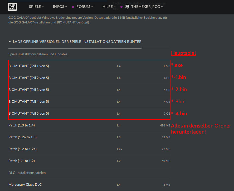Screen dimensions: 234x191
Task: Click the 3 GB size of Teil 5
Action: pyautogui.click(x=167, y=114)
